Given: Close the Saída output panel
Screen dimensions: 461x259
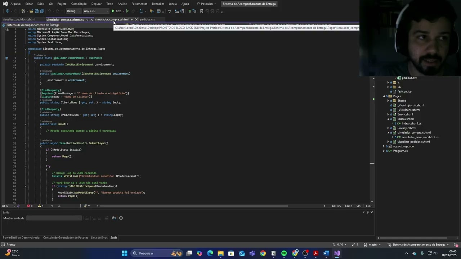Looking at the screenshot, I should (372, 212).
